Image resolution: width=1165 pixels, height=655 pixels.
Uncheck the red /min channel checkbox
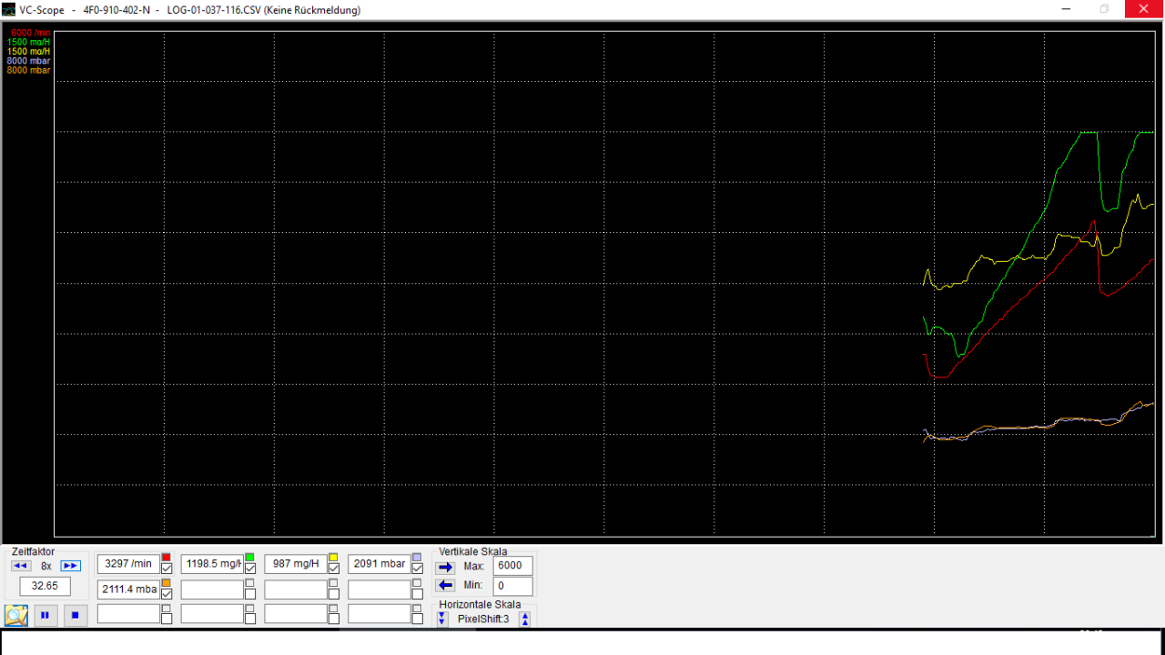[167, 569]
